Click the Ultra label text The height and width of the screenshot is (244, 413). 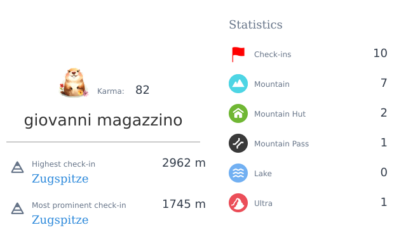pyautogui.click(x=263, y=203)
